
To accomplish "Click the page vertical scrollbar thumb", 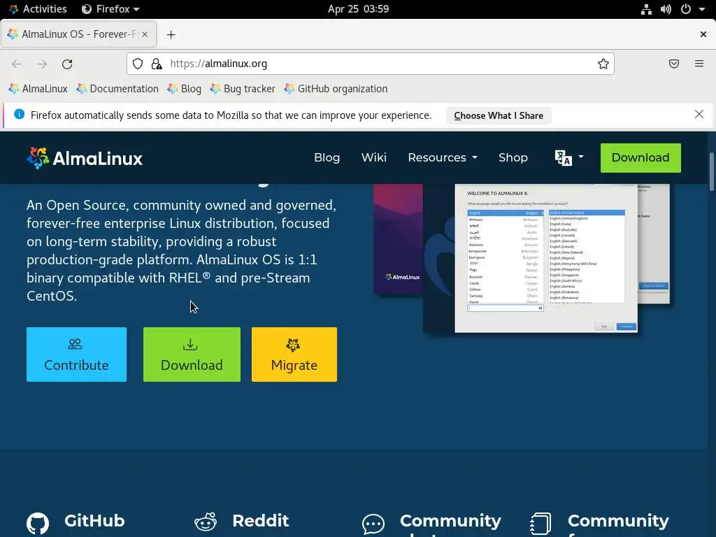I will click(711, 171).
